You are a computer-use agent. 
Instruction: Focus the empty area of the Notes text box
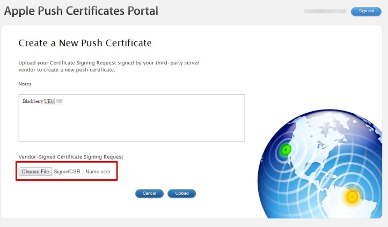pos(131,123)
